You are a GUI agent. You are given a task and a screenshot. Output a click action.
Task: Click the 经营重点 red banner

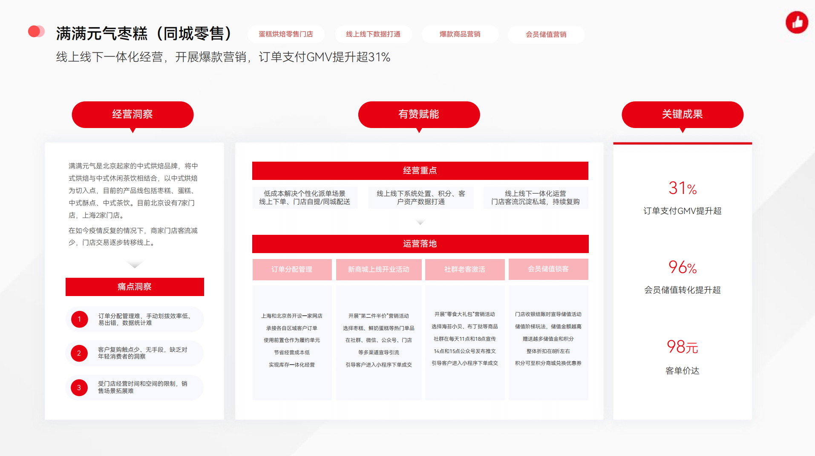(420, 171)
